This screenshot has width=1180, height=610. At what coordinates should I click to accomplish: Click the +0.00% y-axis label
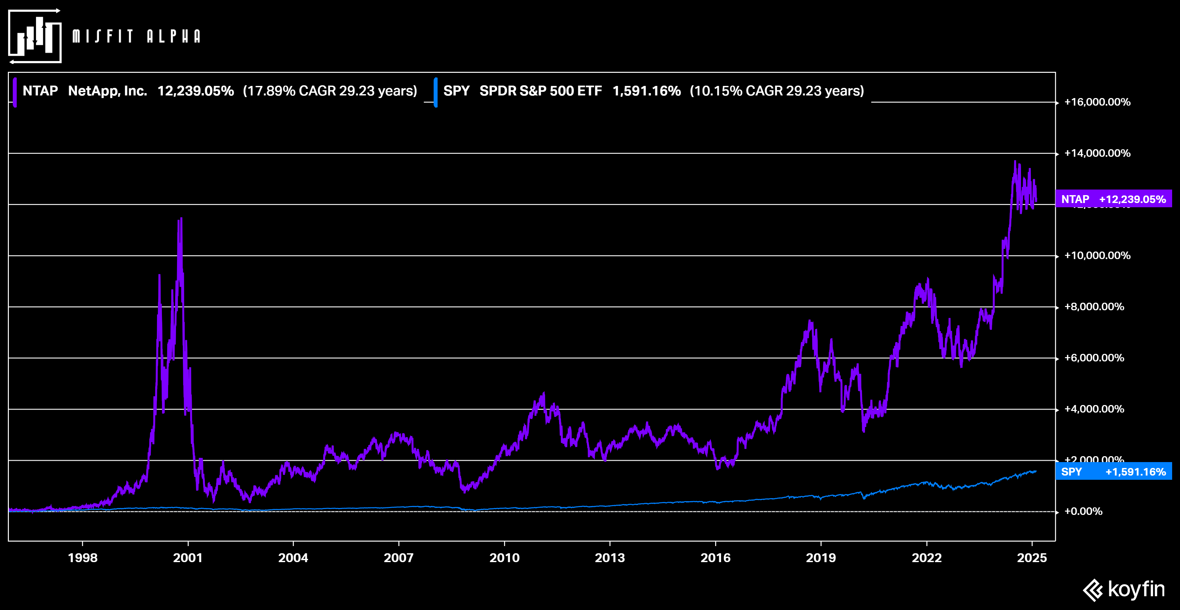tap(1083, 511)
